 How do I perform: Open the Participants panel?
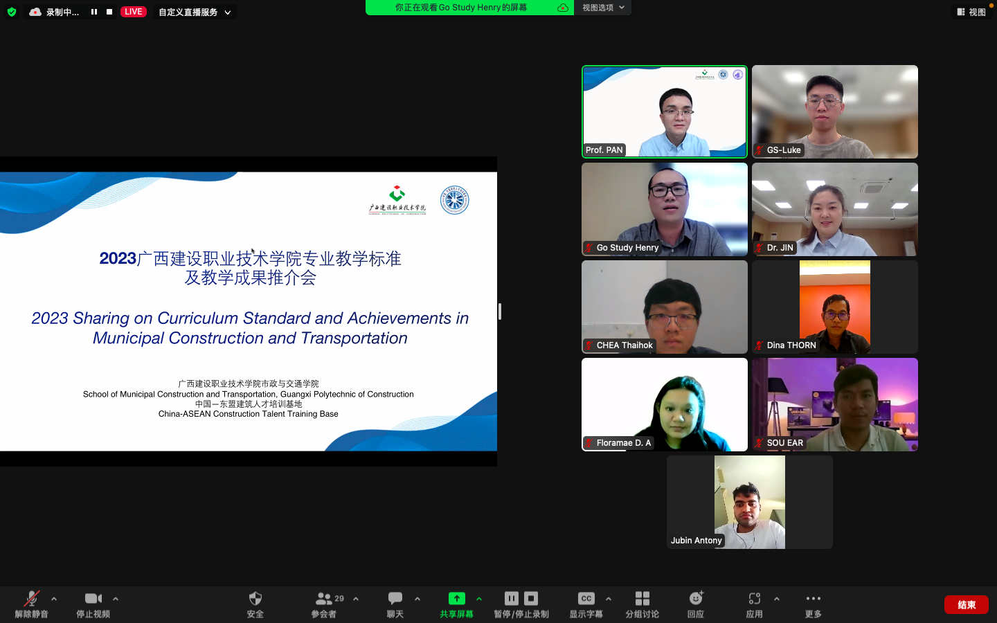coord(323,599)
